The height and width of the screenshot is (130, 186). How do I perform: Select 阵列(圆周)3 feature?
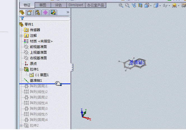click(39, 108)
